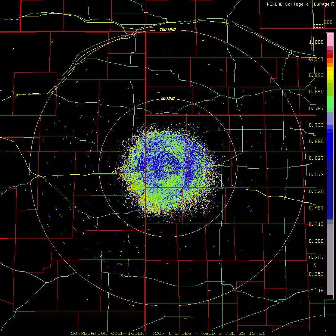Click the 0.627 legend value
The height and width of the screenshot is (336, 336).
pyautogui.click(x=316, y=158)
